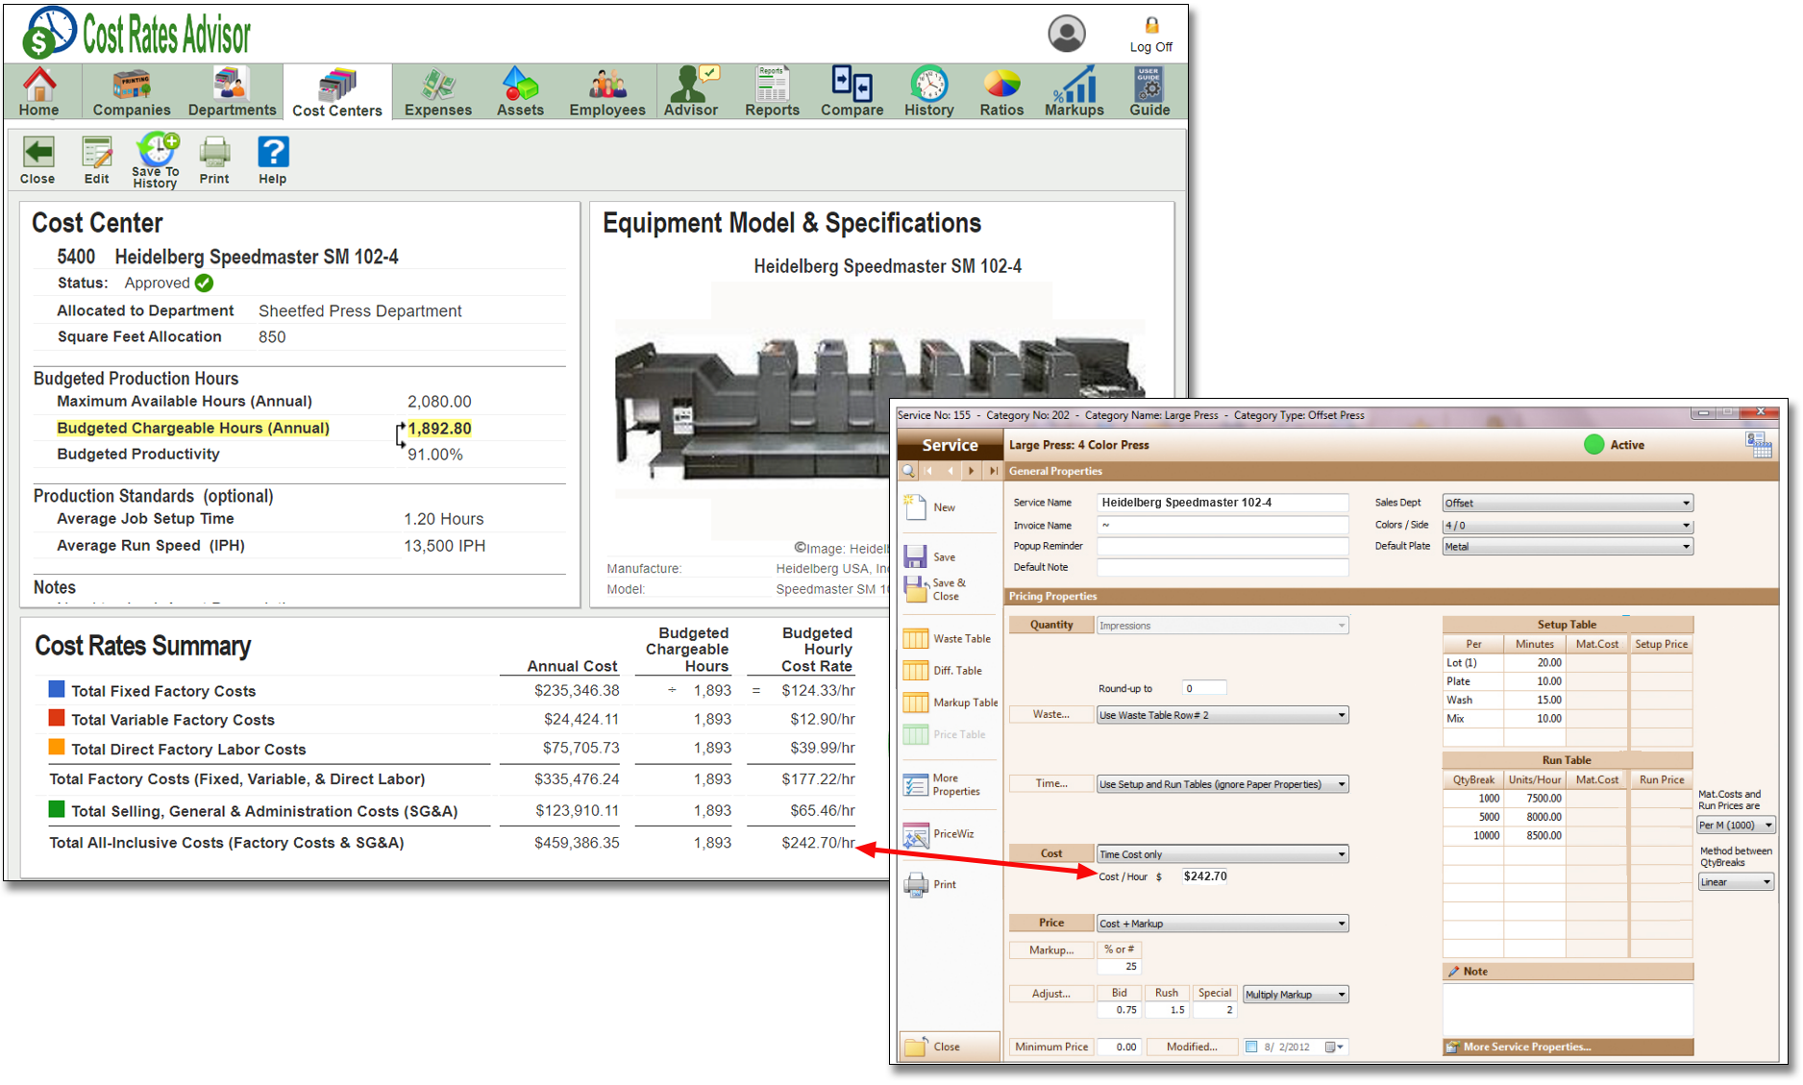Click the search magnifier in Service navigation
Screen dimensions: 1803x1085
908,471
